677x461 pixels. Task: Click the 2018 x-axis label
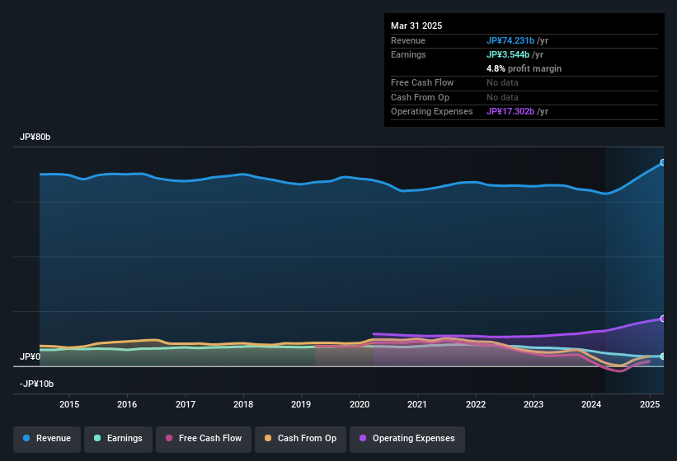243,404
